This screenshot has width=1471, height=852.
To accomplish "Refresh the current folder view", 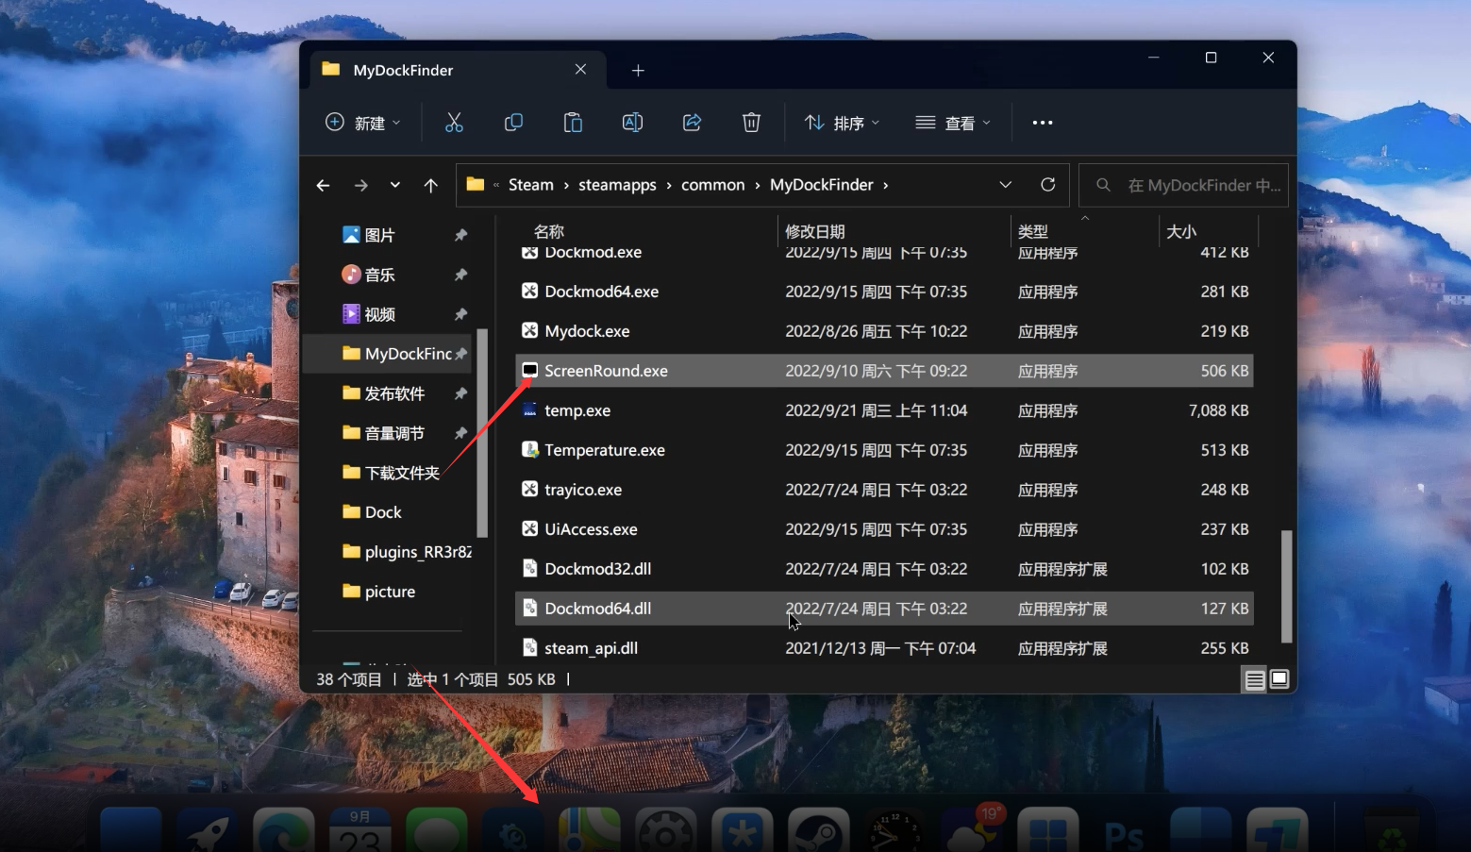I will pyautogui.click(x=1047, y=185).
